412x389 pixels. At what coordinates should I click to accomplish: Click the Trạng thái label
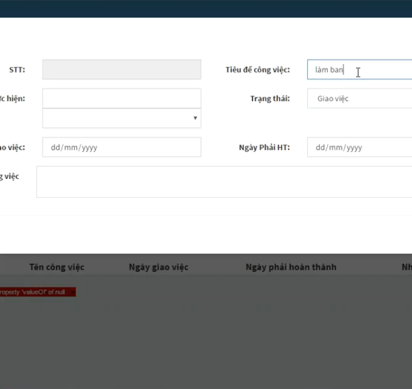270,98
